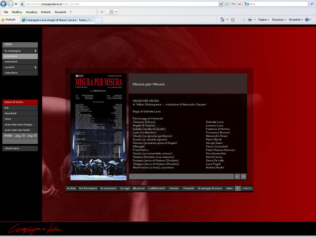316x237 pixels.
Task: Expand the Home icon dropdown arrow
Action: [228, 20]
